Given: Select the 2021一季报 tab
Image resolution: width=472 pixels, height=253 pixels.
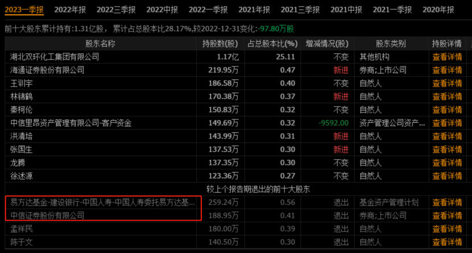Looking at the screenshot, I should [x=392, y=10].
